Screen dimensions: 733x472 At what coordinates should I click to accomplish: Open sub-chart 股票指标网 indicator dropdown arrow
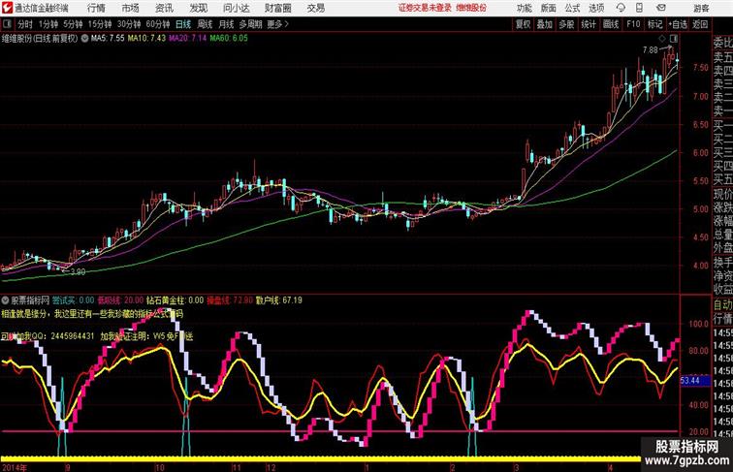(5, 300)
